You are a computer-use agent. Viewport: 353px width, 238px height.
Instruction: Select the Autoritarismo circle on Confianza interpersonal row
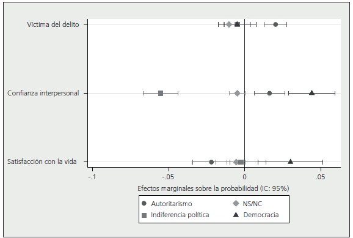269,93
